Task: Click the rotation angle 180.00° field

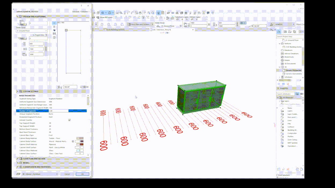Action: [70, 87]
